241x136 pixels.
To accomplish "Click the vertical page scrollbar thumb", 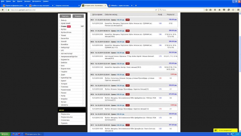I will tap(240, 54).
